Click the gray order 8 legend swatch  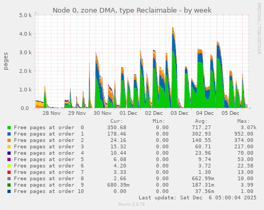pos(9,179)
